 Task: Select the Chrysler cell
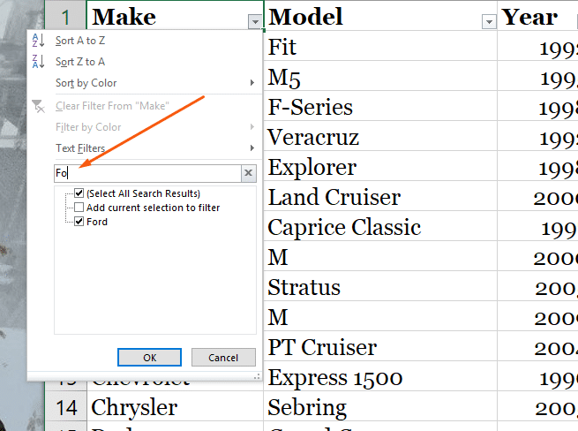pos(175,407)
